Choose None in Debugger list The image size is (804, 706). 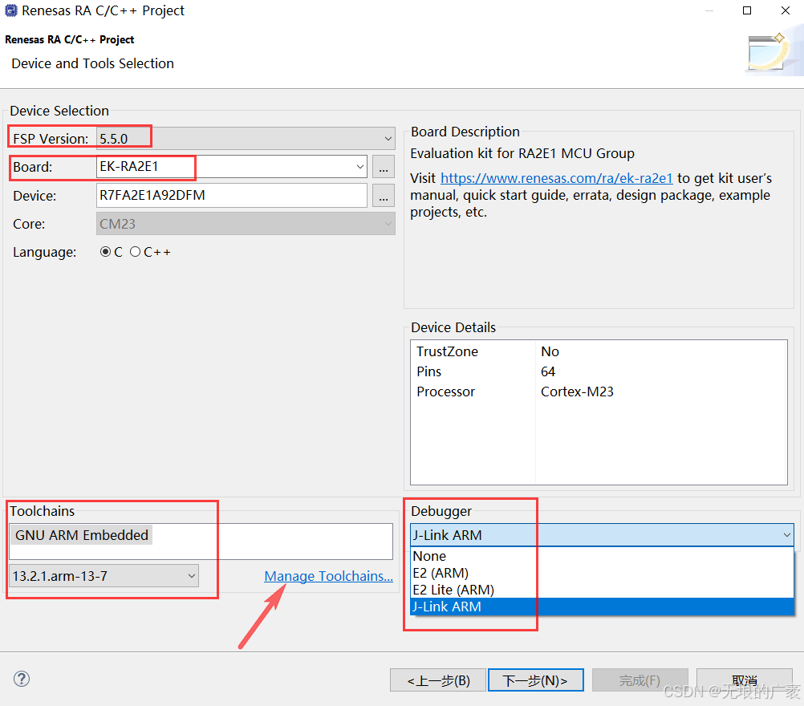(602, 556)
